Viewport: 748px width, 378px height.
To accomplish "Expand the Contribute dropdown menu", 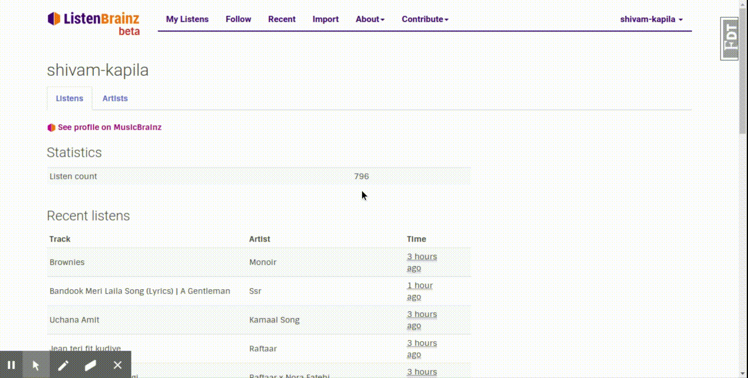I will [x=425, y=19].
